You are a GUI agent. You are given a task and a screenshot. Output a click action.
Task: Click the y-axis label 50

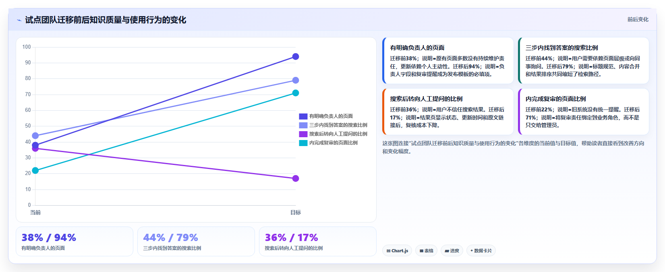(28, 126)
